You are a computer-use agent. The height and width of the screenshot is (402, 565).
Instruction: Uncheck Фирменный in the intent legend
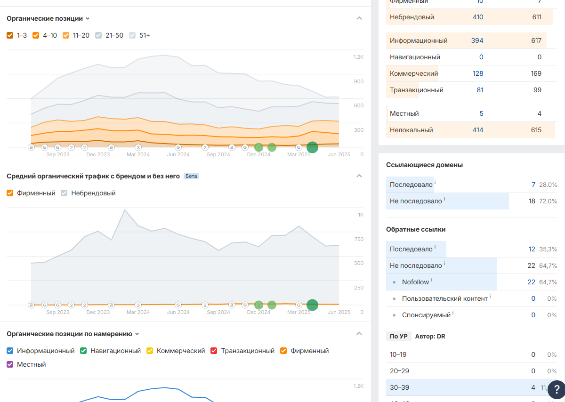pos(283,351)
